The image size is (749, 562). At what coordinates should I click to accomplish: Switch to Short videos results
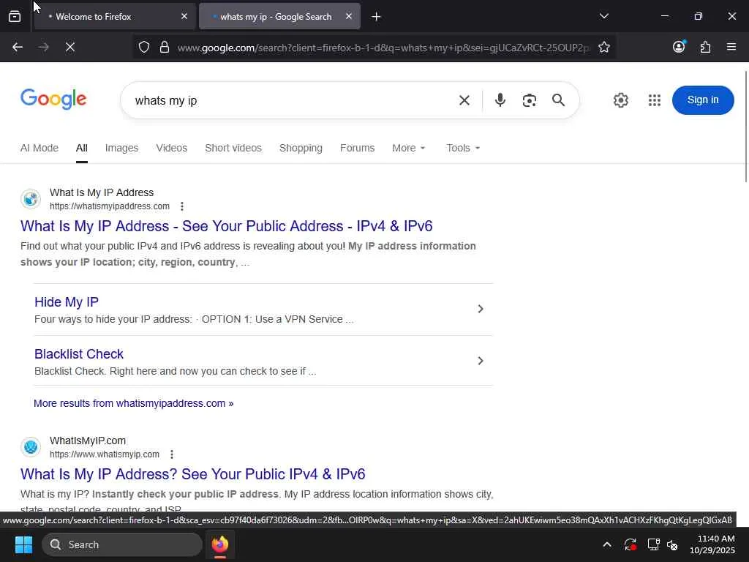233,148
